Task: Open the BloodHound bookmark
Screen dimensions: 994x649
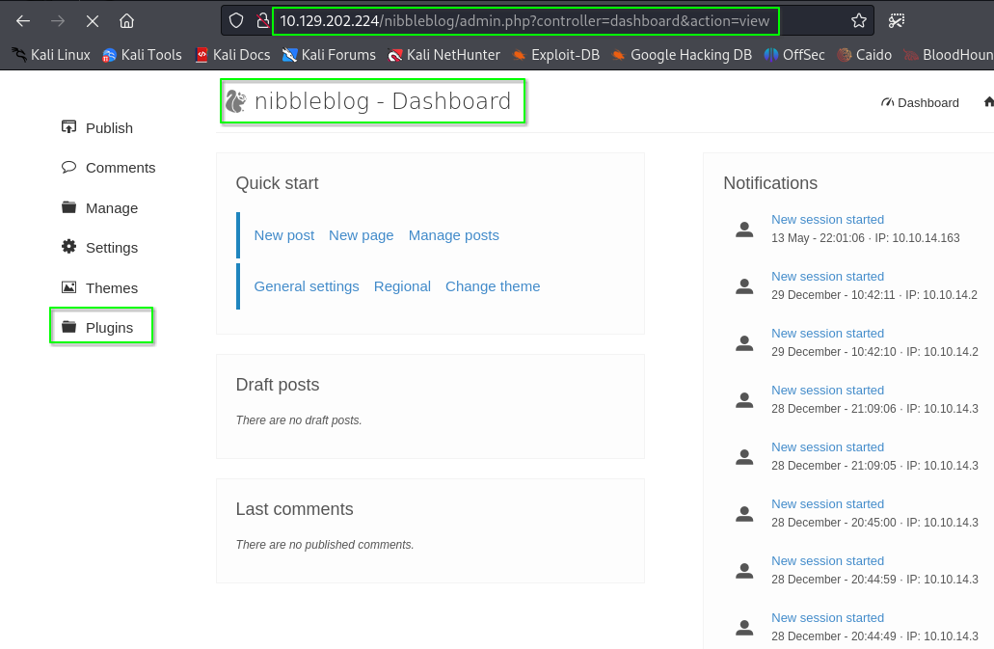Action: (949, 55)
